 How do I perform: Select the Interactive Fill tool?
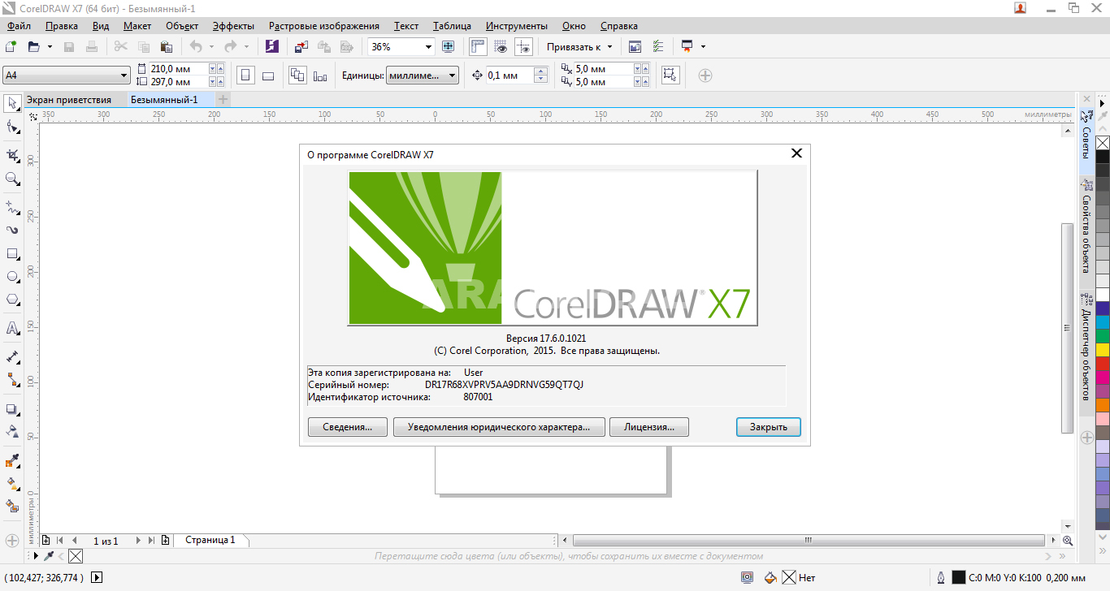pyautogui.click(x=12, y=483)
